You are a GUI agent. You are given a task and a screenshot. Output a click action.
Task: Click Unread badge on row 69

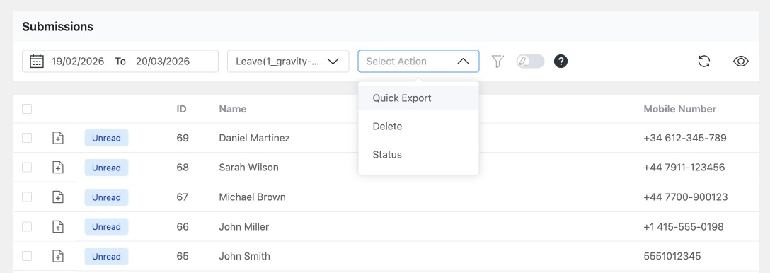(106, 138)
